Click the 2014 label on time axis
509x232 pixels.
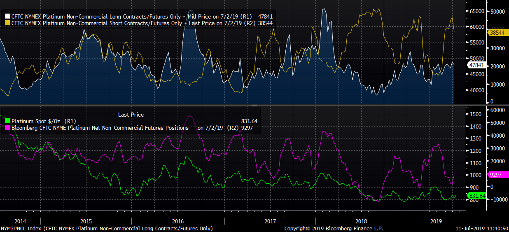[20, 221]
